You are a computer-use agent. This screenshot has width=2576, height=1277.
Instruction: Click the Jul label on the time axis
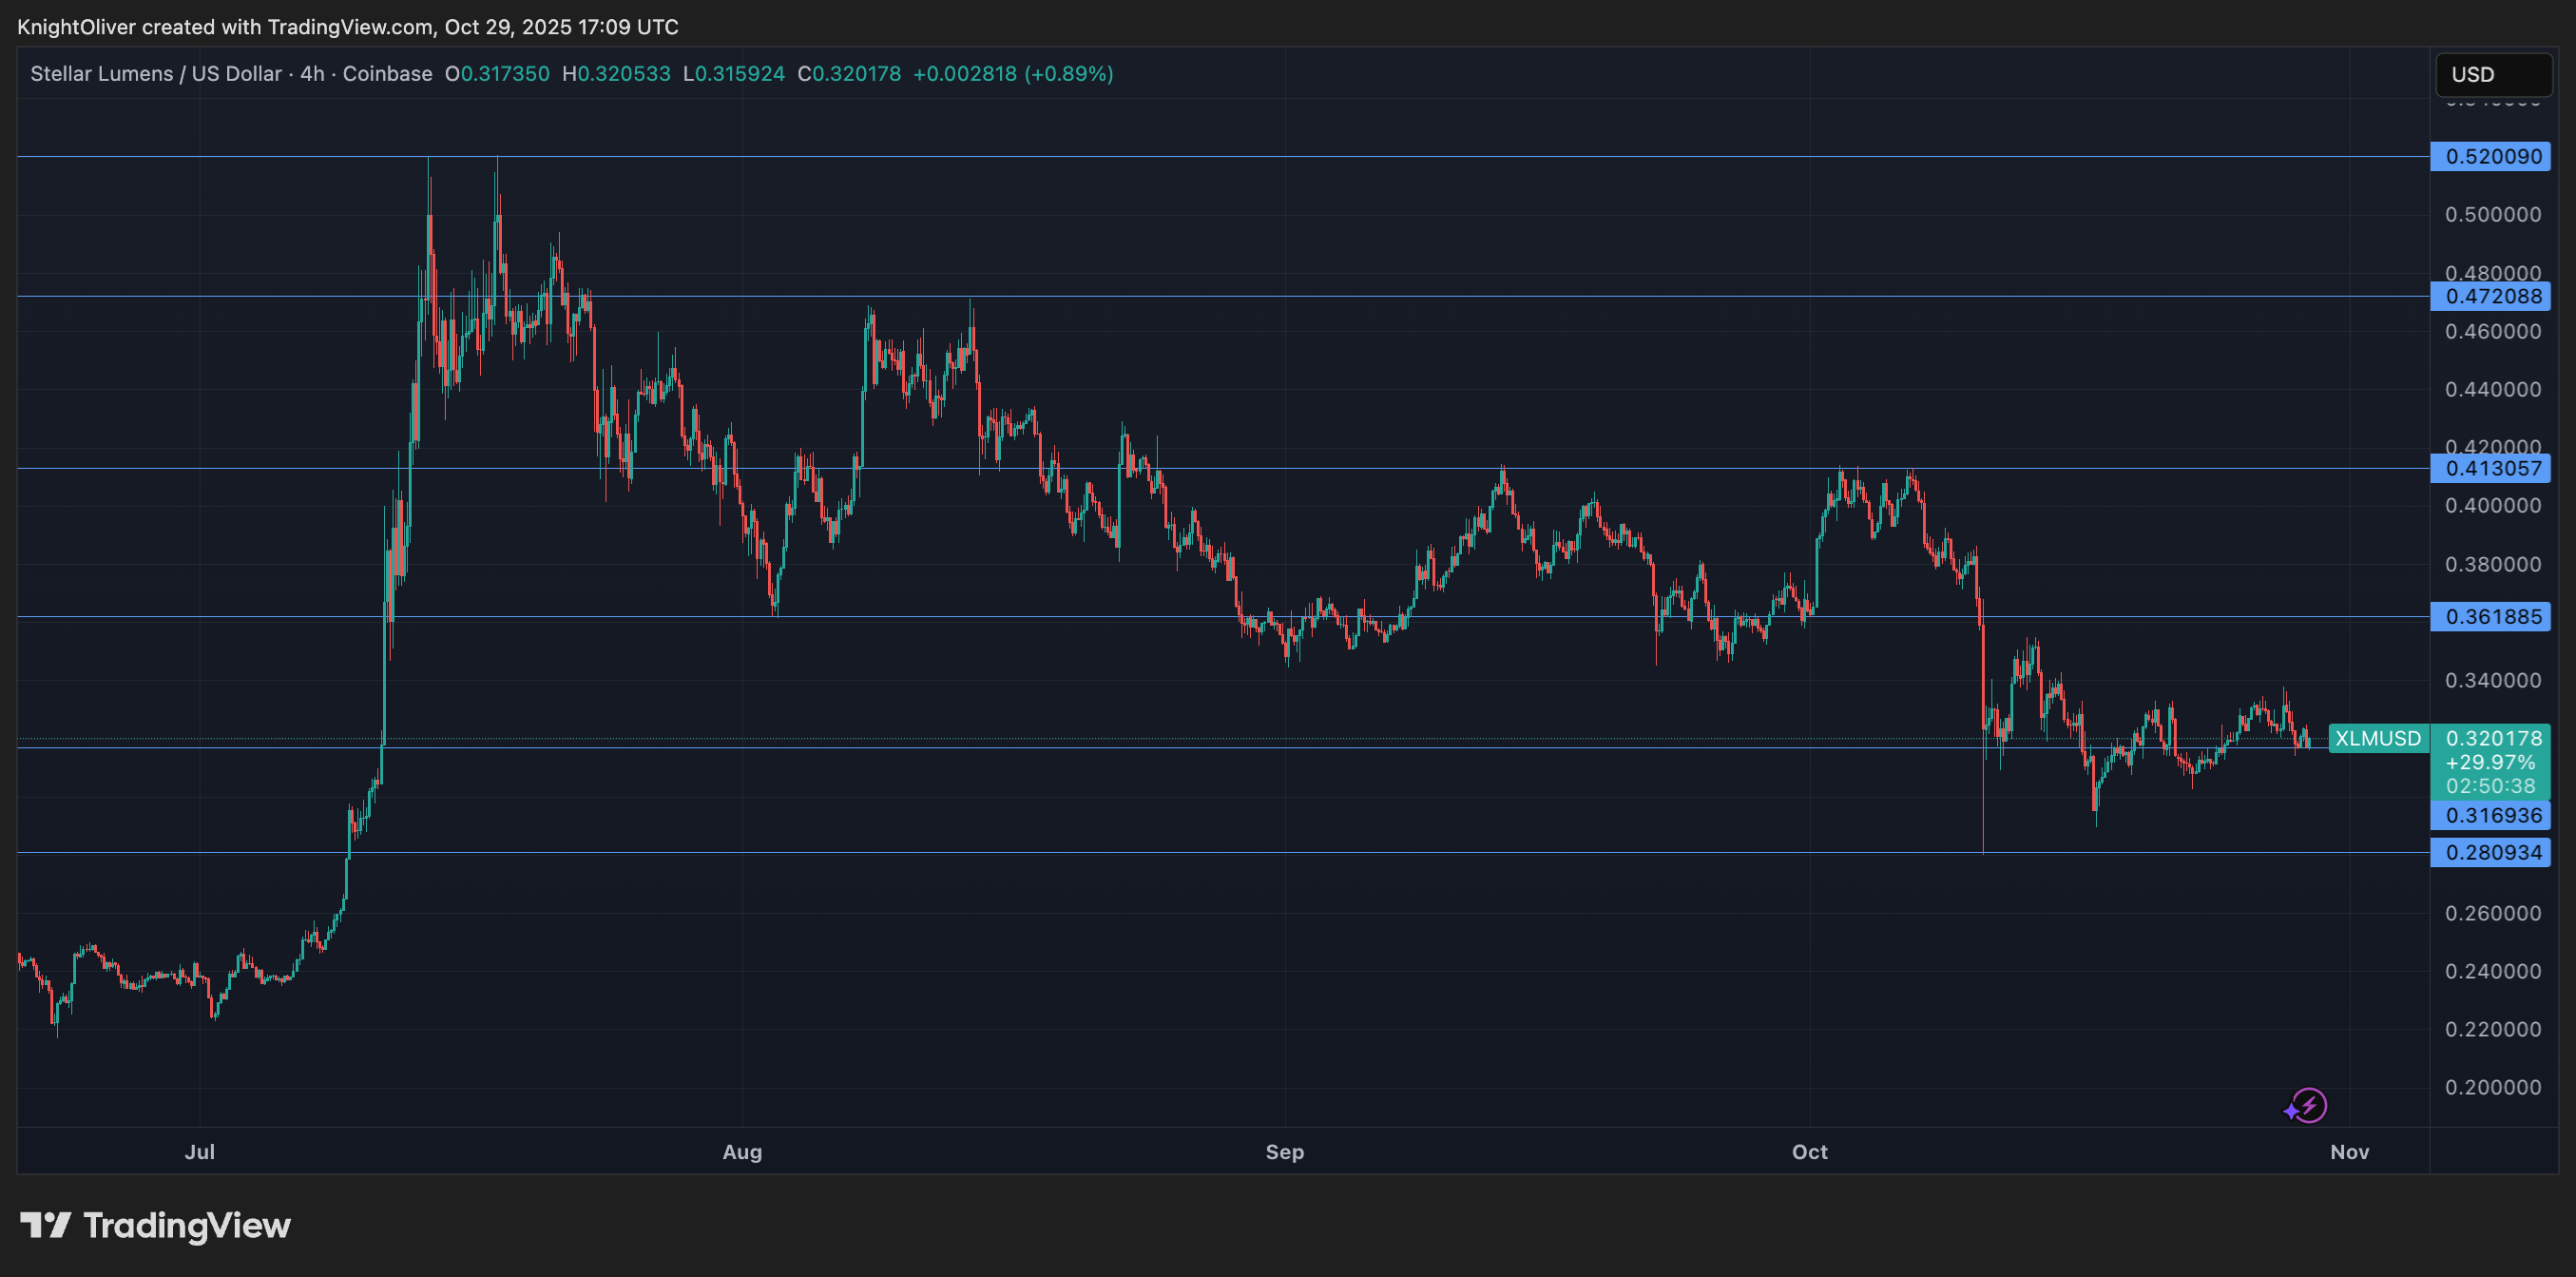[x=200, y=1151]
